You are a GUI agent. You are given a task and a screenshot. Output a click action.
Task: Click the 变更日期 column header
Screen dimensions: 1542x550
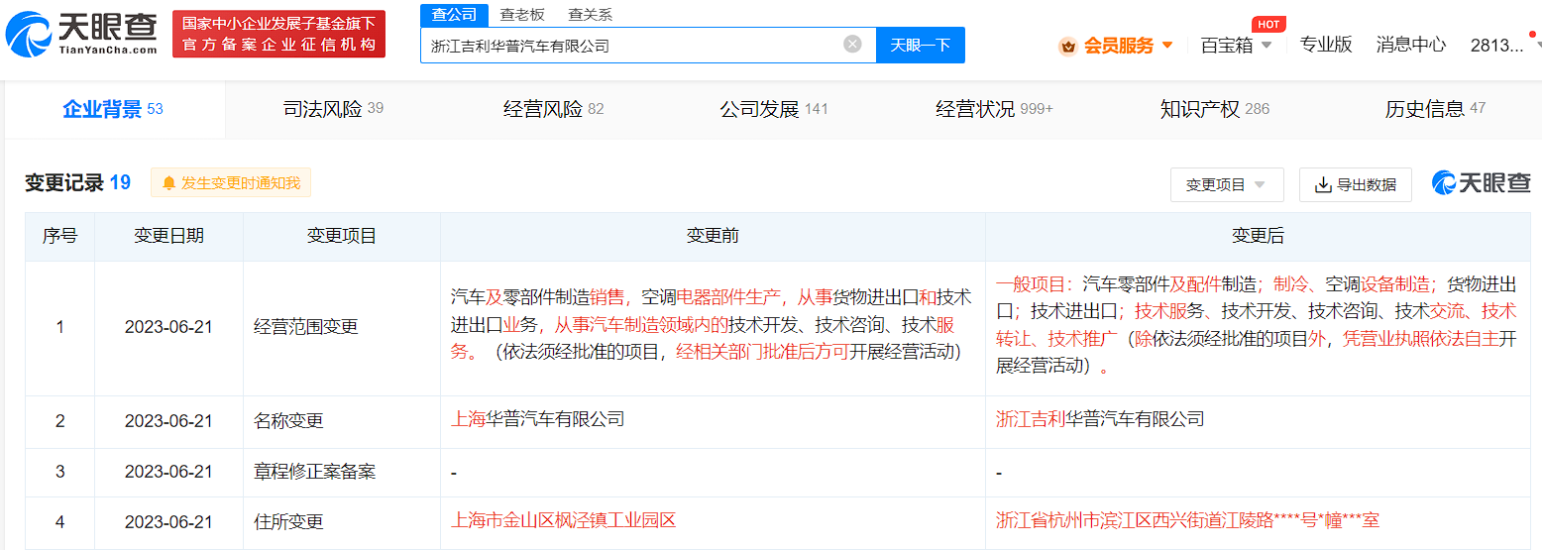[168, 236]
